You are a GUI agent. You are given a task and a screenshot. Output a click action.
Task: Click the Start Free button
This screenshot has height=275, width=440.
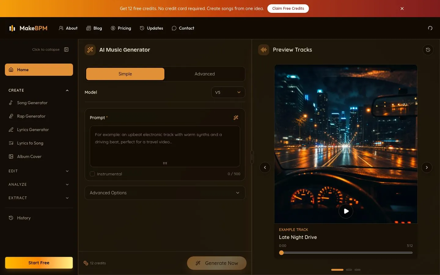tap(39, 263)
